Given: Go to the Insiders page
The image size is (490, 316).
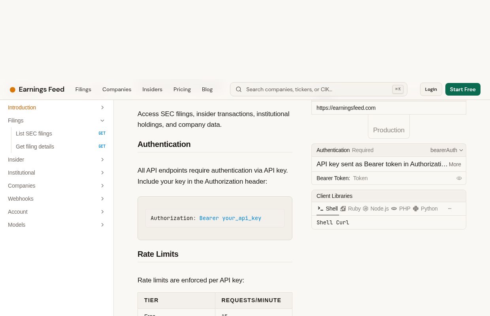Looking at the screenshot, I should (152, 89).
